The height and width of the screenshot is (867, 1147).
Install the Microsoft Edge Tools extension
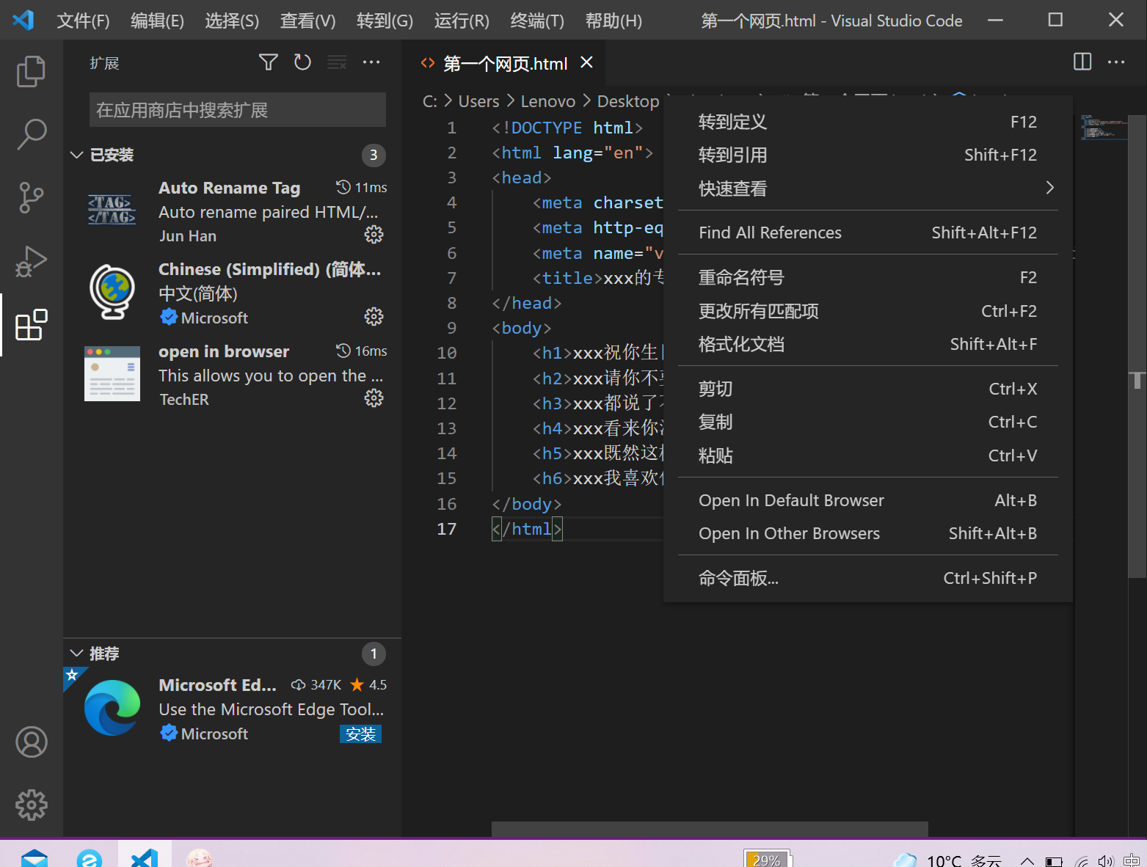(x=360, y=734)
